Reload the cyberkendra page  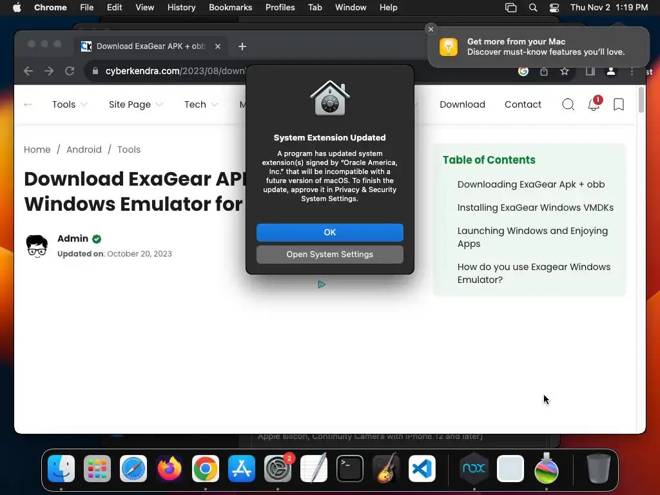(70, 71)
